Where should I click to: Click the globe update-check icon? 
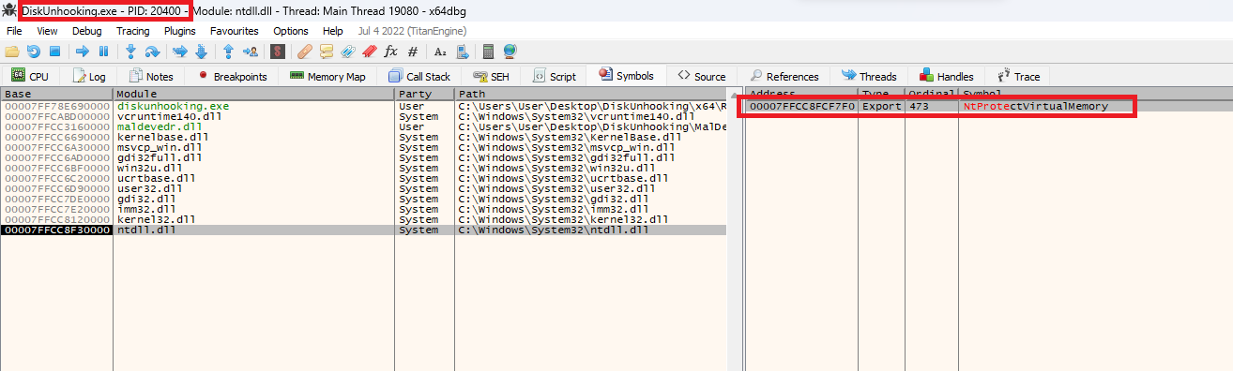pos(510,52)
